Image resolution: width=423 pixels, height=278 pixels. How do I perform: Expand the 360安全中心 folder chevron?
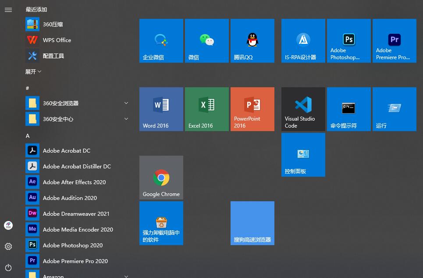126,119
